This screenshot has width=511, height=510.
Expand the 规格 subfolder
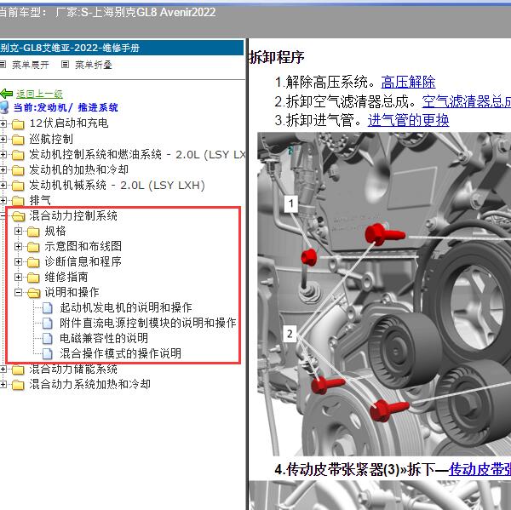pyautogui.click(x=19, y=231)
